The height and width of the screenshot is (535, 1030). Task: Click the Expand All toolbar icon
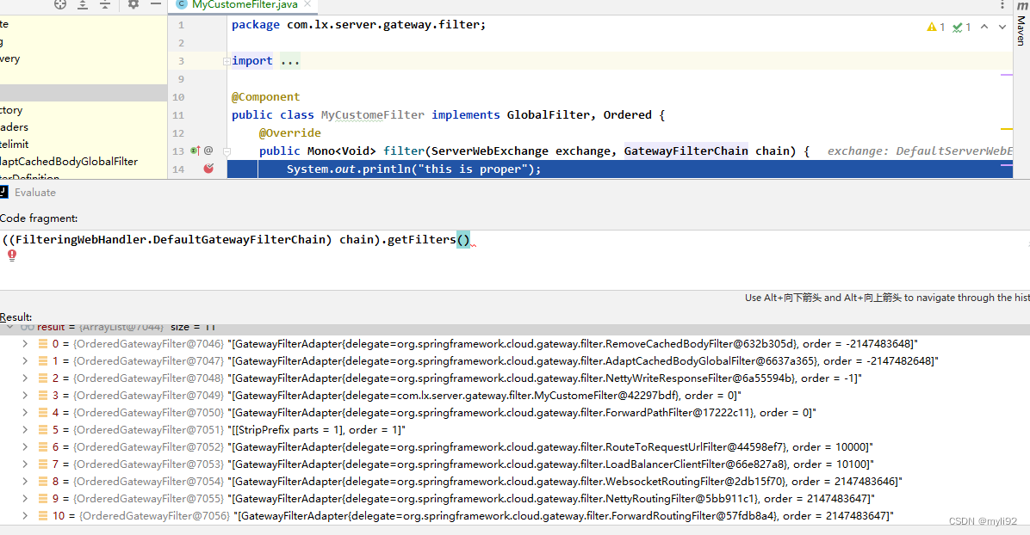(83, 4)
